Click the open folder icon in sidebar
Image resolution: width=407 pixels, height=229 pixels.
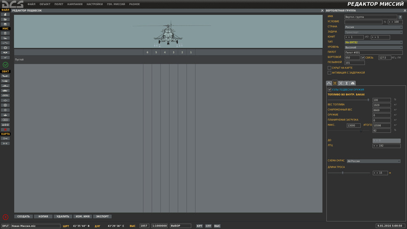(5, 20)
